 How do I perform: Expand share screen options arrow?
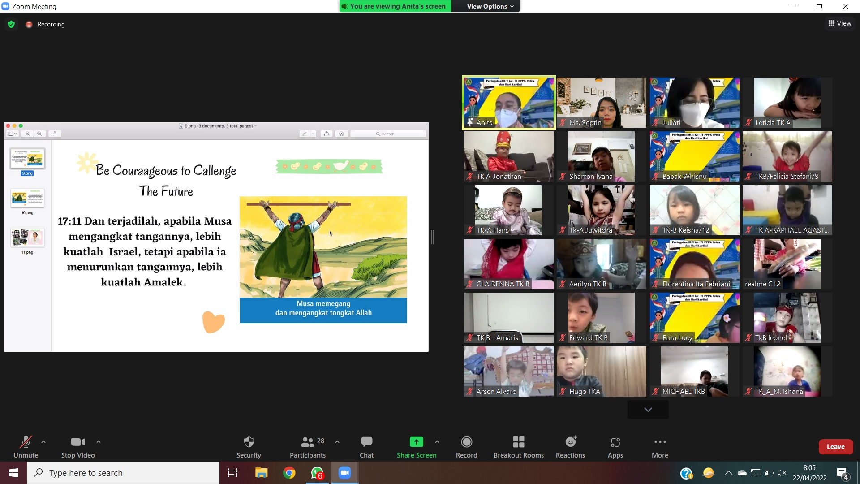(x=437, y=442)
